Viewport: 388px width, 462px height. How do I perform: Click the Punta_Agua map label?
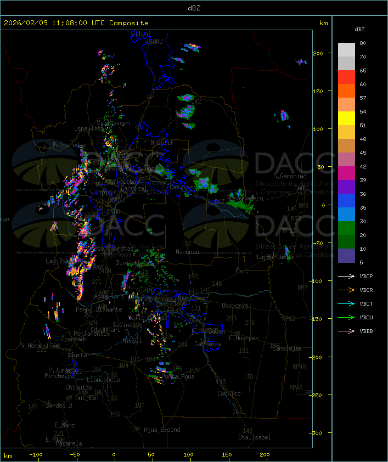178,376
